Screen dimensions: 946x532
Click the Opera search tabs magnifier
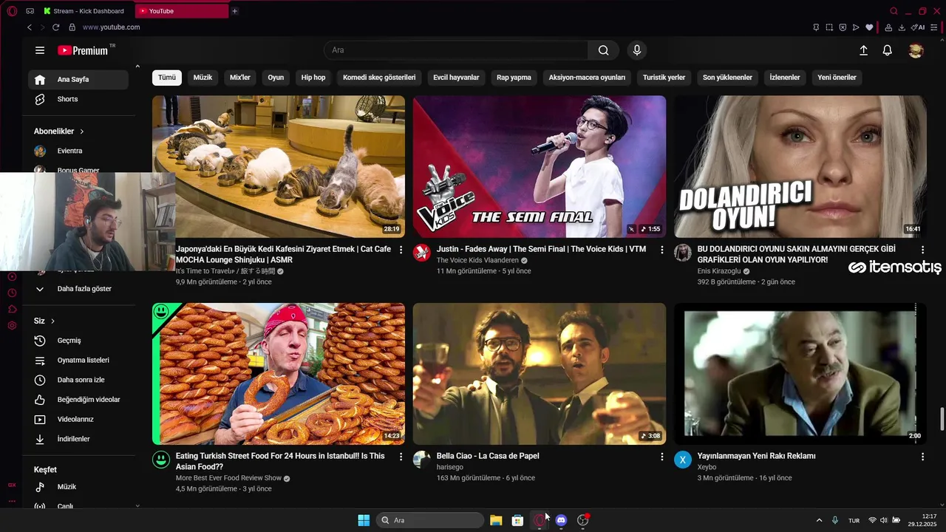[x=894, y=11]
